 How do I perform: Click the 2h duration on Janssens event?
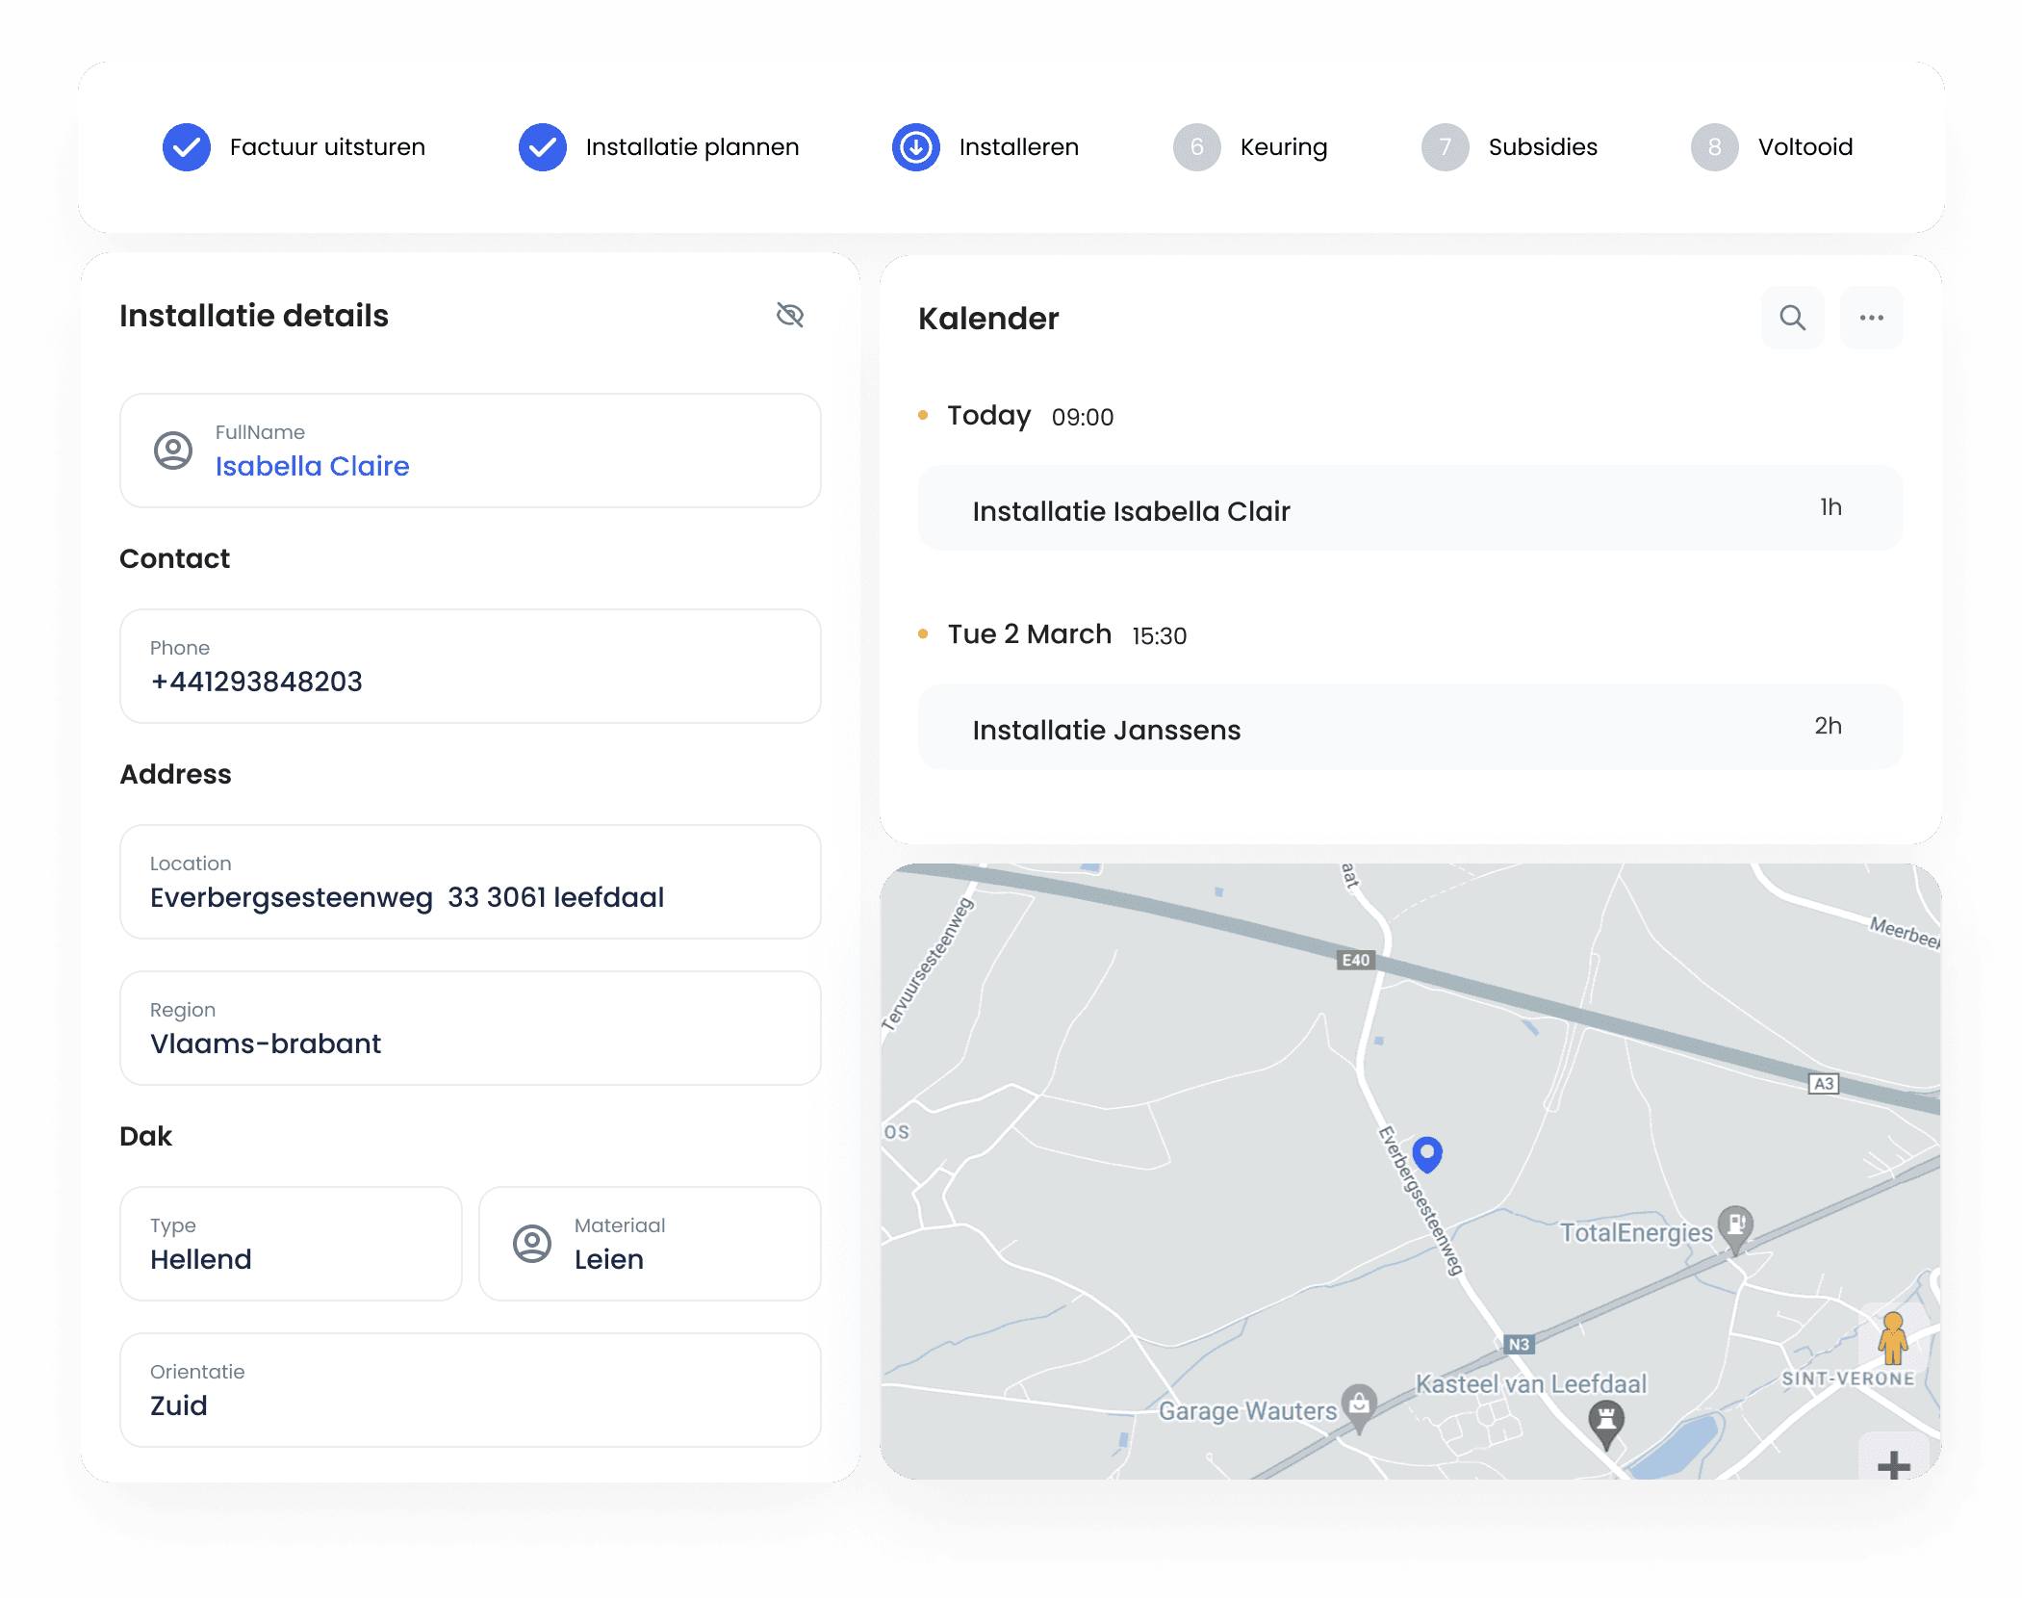(x=1829, y=726)
